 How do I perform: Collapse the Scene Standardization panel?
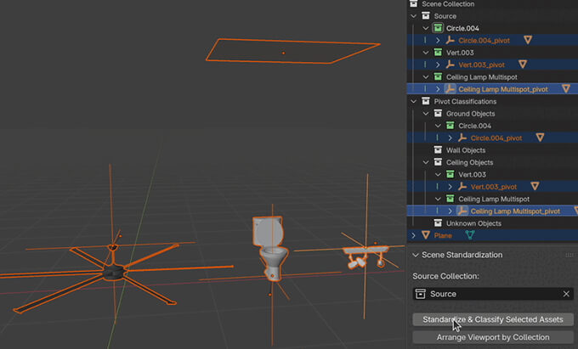(415, 255)
